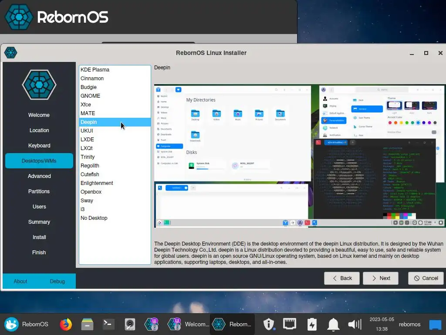Open network connection tray icon
446x335 pixels.
290,324
